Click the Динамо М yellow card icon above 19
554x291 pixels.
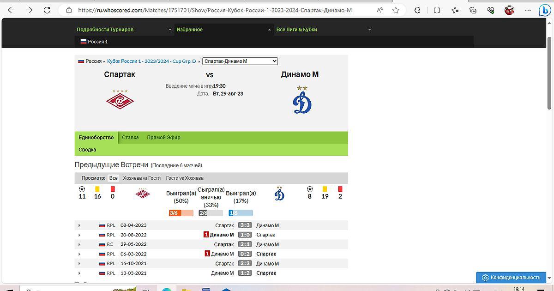point(325,189)
